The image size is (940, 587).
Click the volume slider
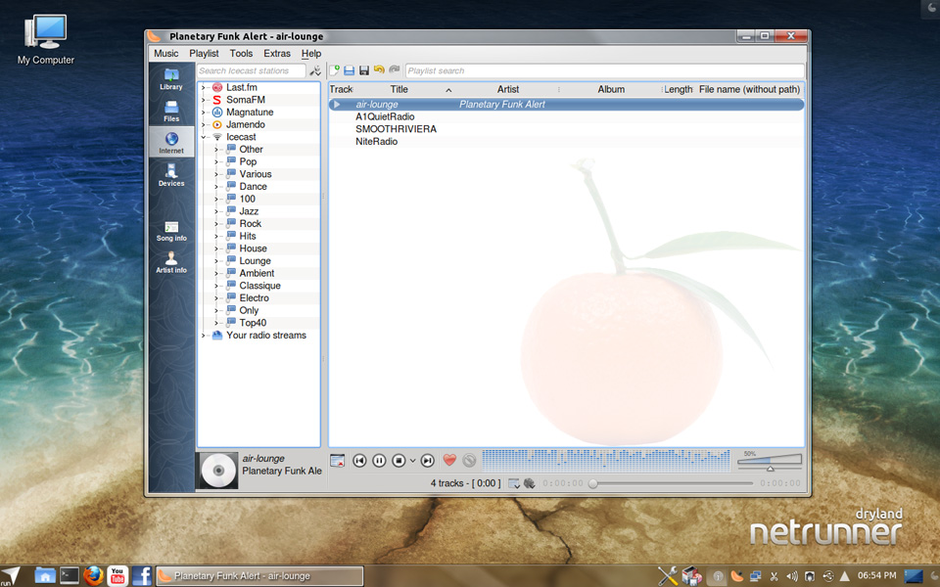[x=770, y=462]
